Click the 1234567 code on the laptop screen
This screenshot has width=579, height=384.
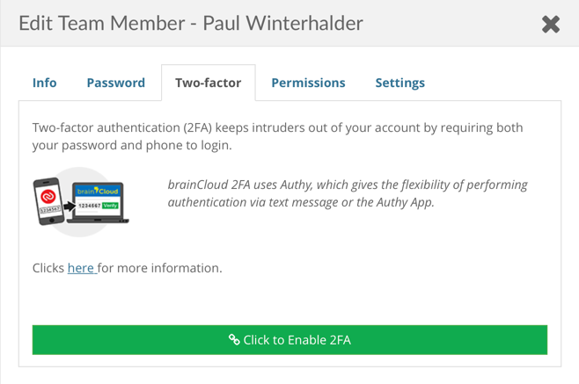click(x=87, y=205)
